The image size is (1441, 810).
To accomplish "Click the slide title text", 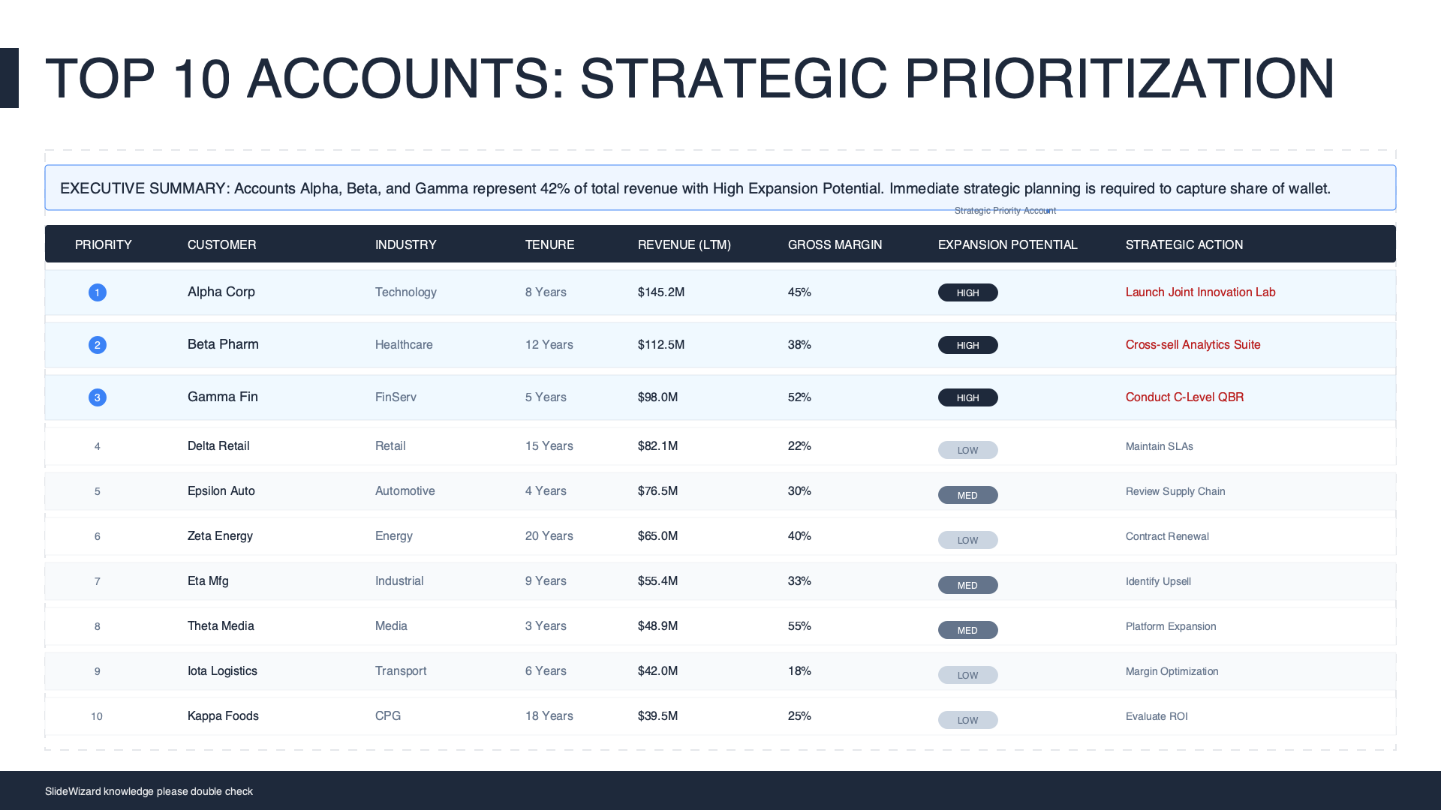I will (689, 79).
